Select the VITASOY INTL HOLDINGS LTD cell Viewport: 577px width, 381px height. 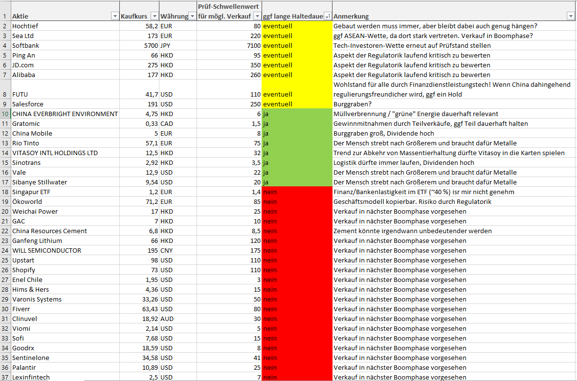coord(65,153)
